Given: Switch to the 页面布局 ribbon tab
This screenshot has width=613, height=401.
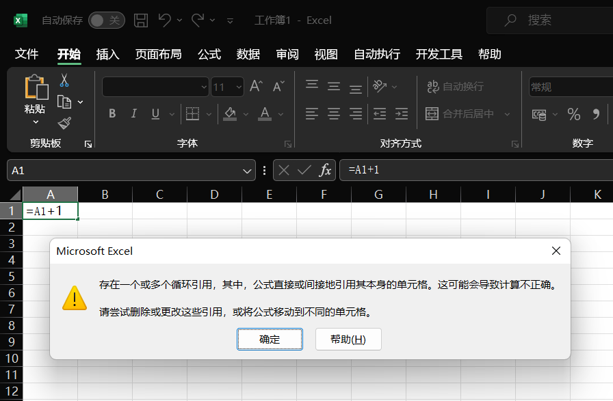Looking at the screenshot, I should pyautogui.click(x=158, y=54).
